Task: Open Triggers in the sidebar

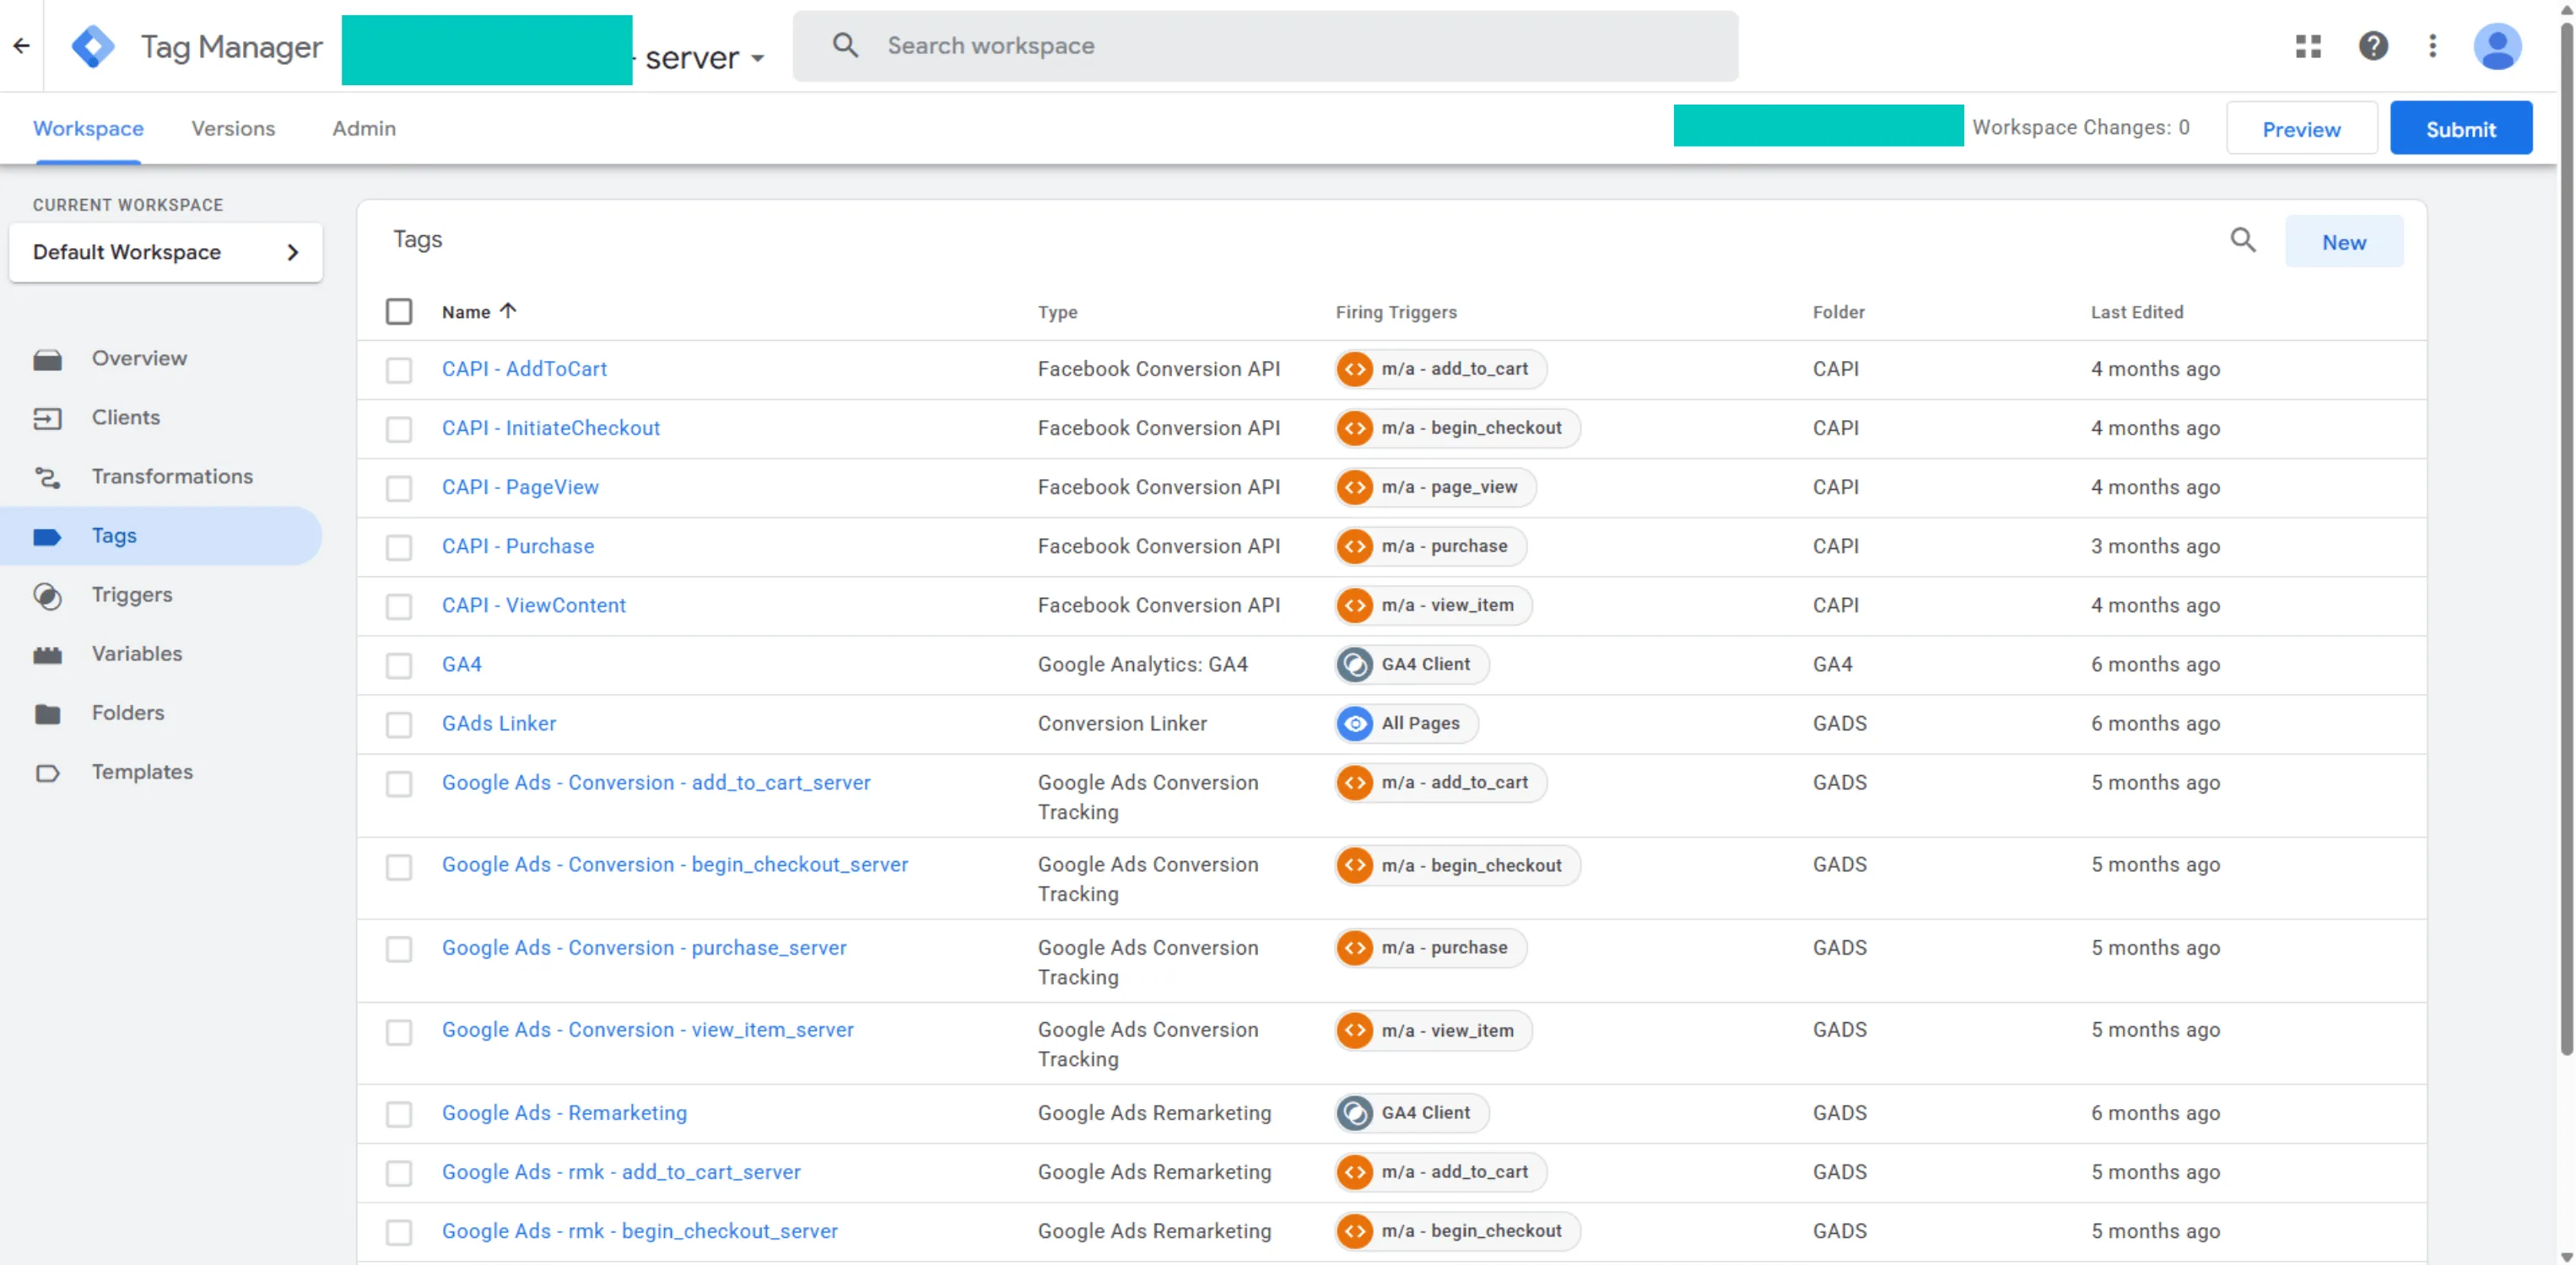Action: click(161, 595)
